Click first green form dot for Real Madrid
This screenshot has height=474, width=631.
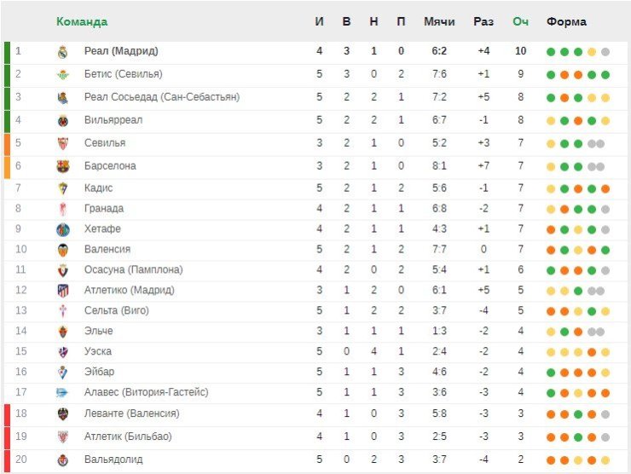[551, 52]
